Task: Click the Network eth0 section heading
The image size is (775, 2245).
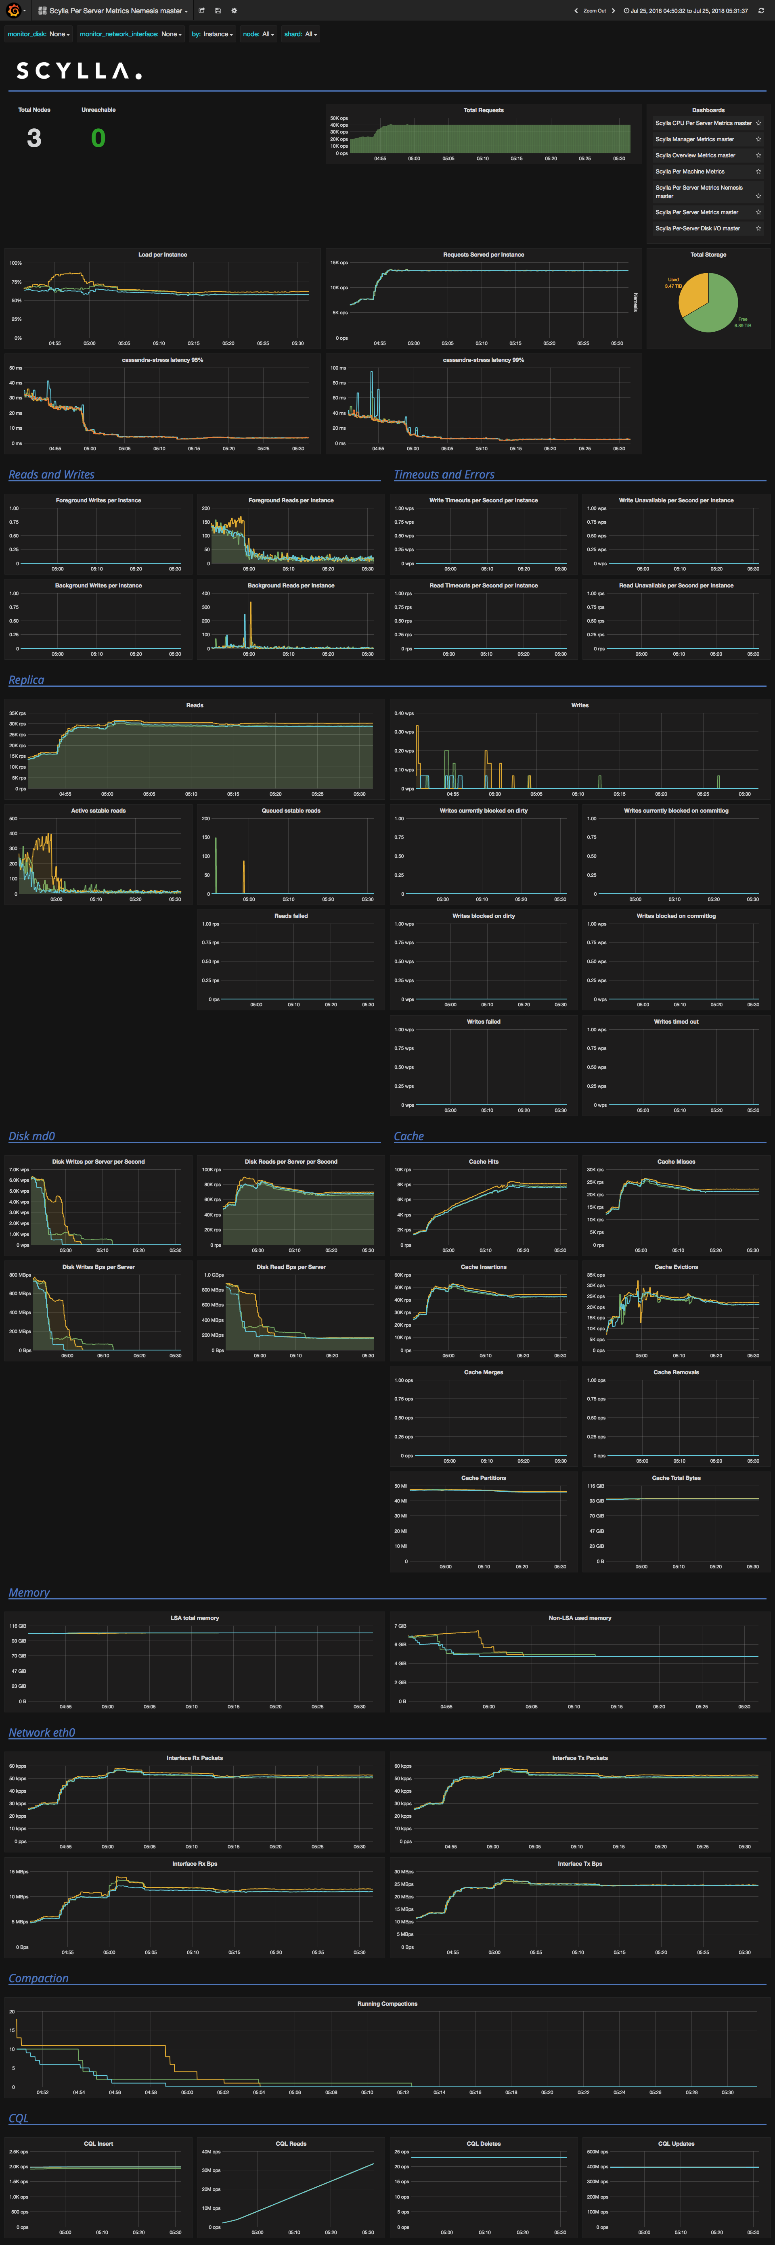Action: [42, 1733]
